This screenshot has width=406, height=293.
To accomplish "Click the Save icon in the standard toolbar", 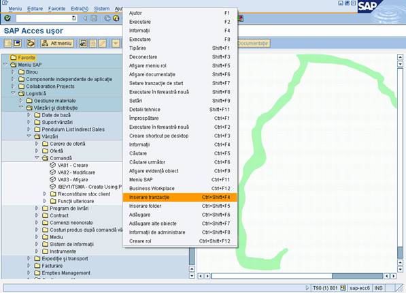I will click(x=95, y=18).
